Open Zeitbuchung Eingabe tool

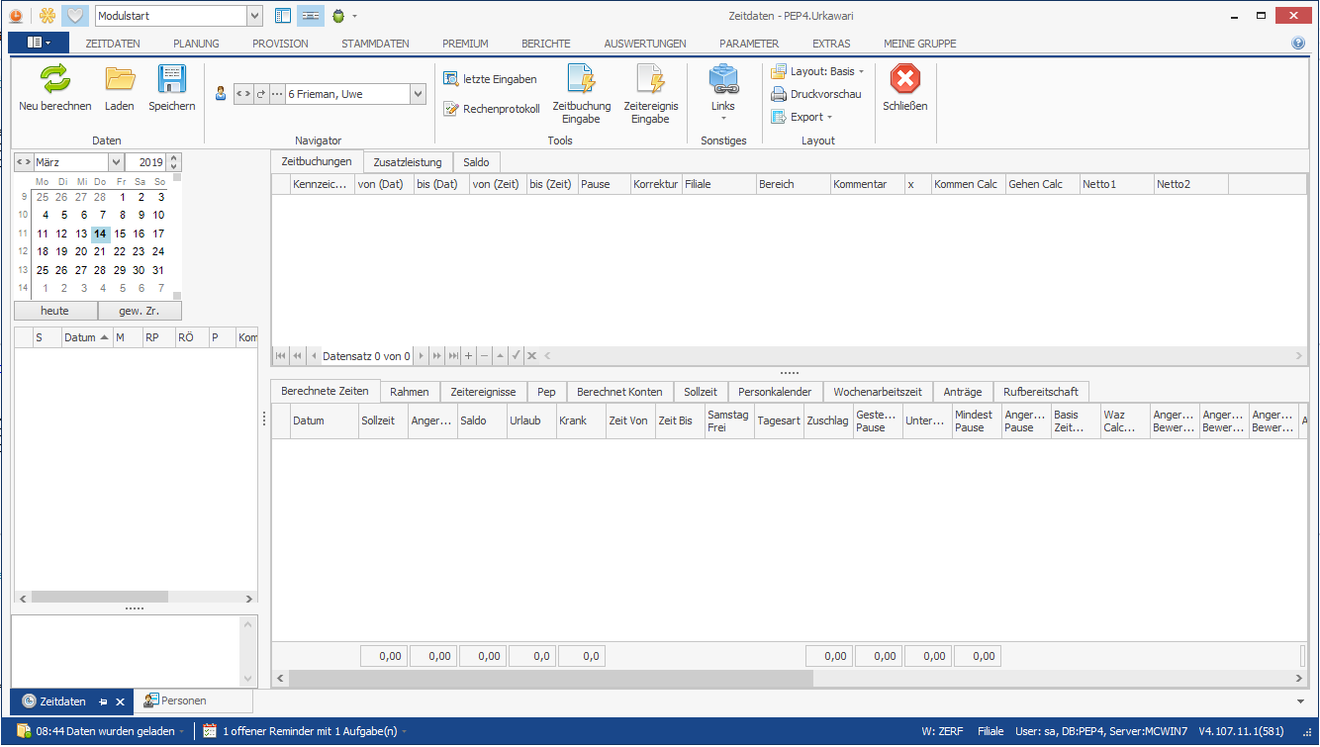tap(581, 79)
